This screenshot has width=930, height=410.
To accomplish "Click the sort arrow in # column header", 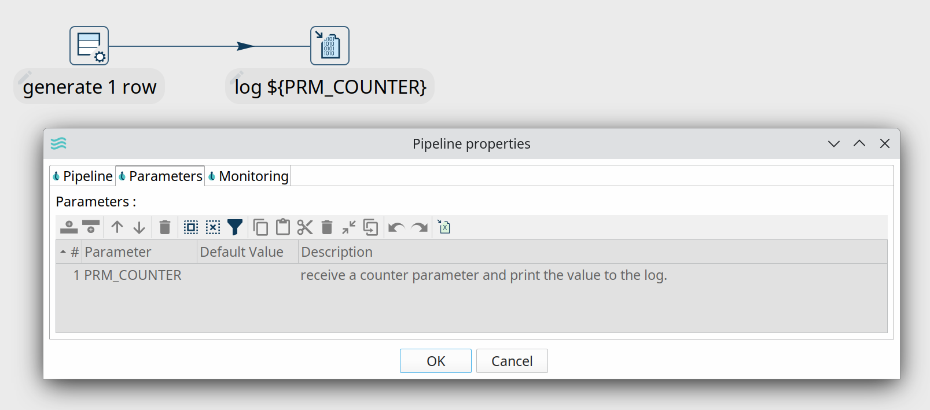I will pyautogui.click(x=63, y=252).
